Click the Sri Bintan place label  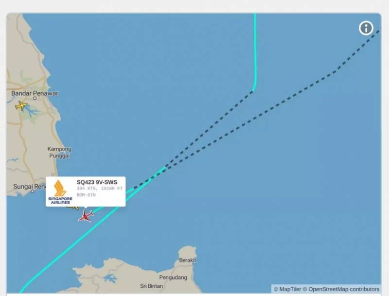click(x=152, y=286)
